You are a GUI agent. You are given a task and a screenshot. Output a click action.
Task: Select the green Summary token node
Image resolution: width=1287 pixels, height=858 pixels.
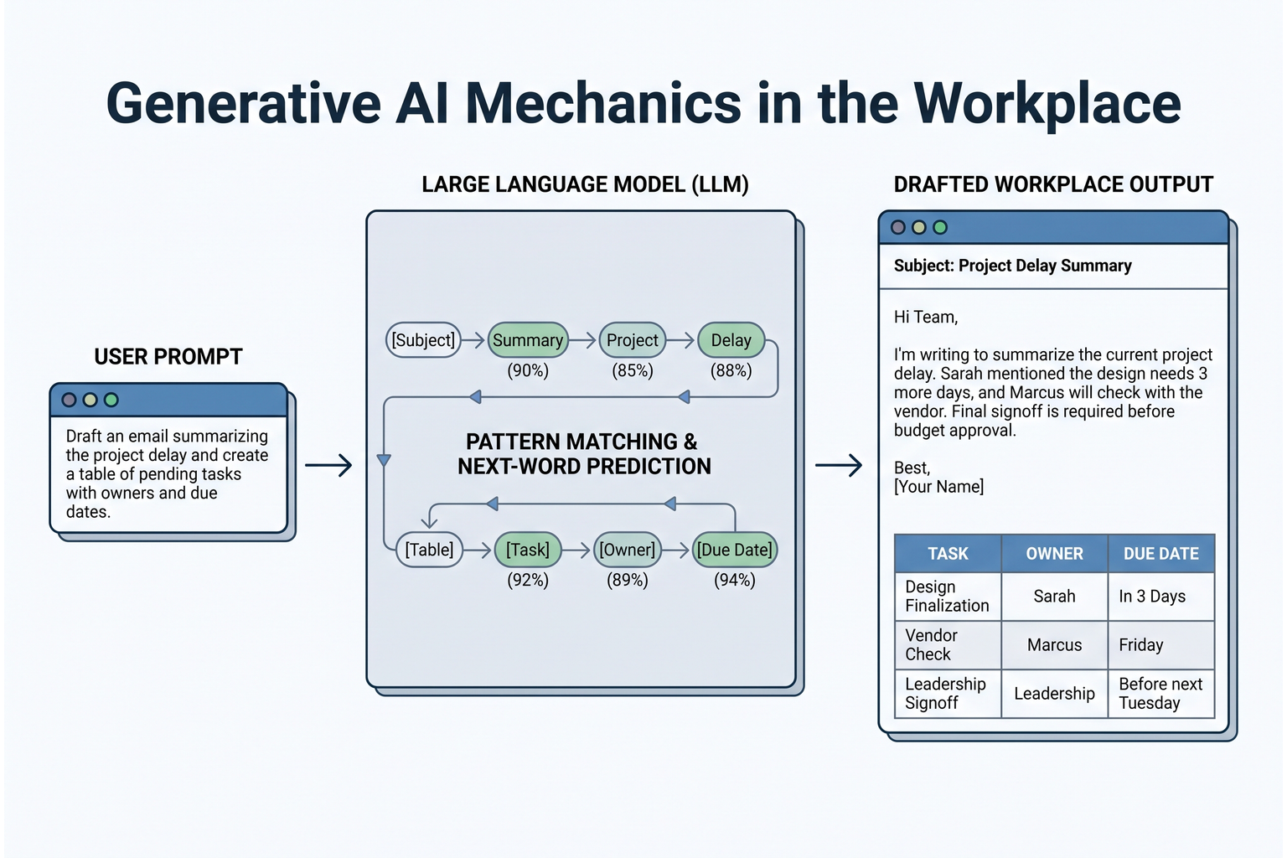click(528, 340)
